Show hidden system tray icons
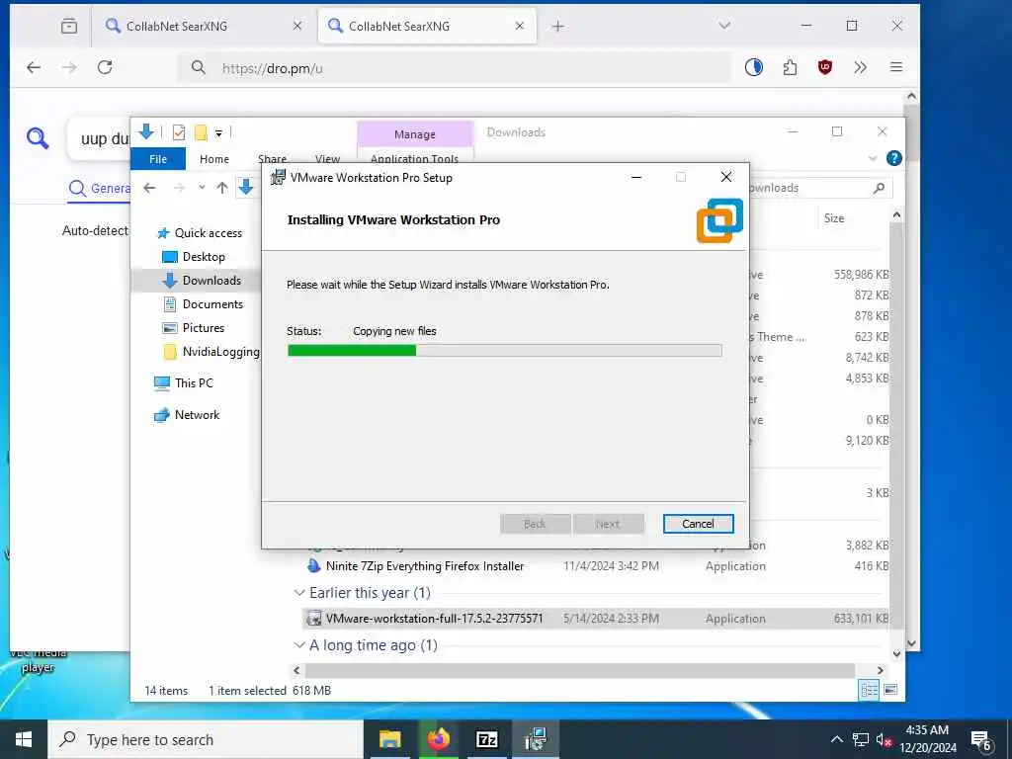The height and width of the screenshot is (759, 1012). (x=836, y=739)
